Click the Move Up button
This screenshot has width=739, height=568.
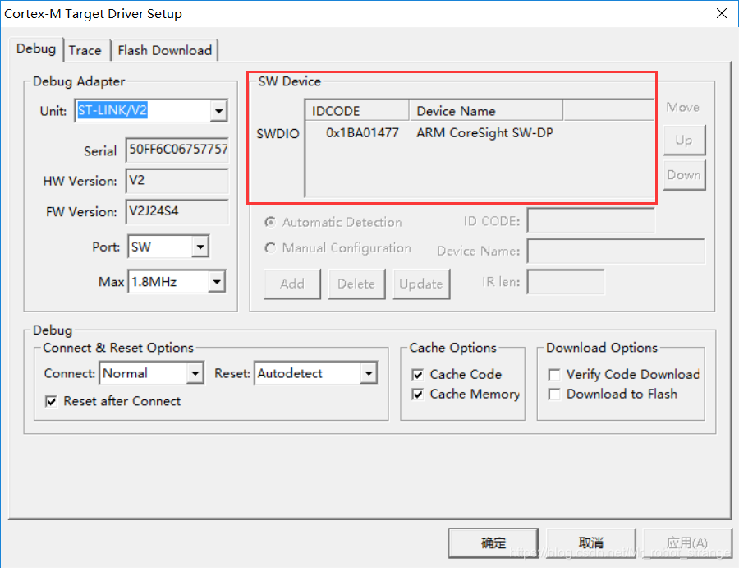(684, 140)
